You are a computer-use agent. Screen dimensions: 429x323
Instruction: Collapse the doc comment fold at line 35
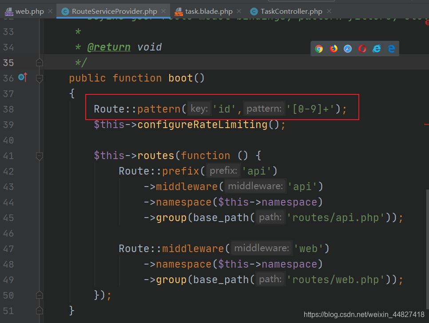click(x=40, y=62)
